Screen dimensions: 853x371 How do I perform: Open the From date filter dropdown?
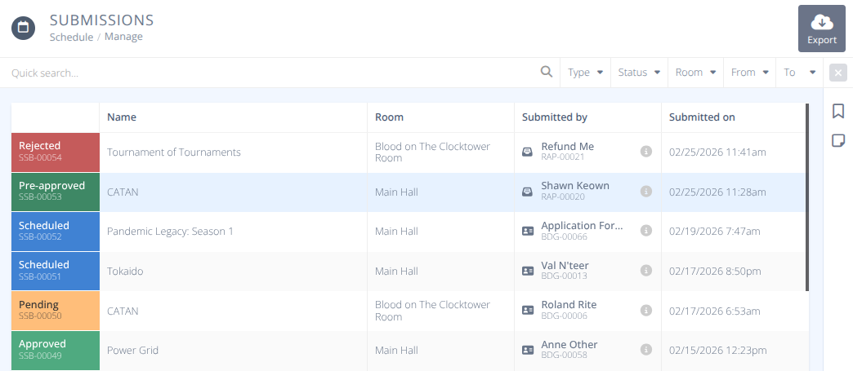tap(749, 73)
